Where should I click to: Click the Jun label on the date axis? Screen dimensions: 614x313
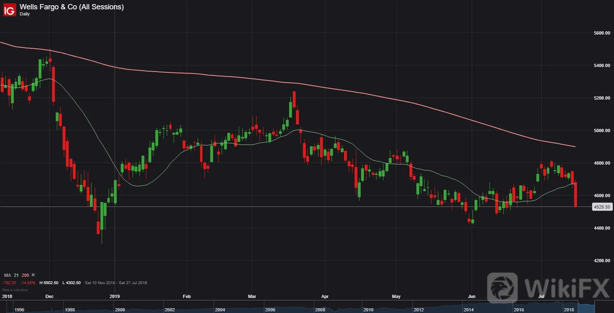tap(472, 296)
